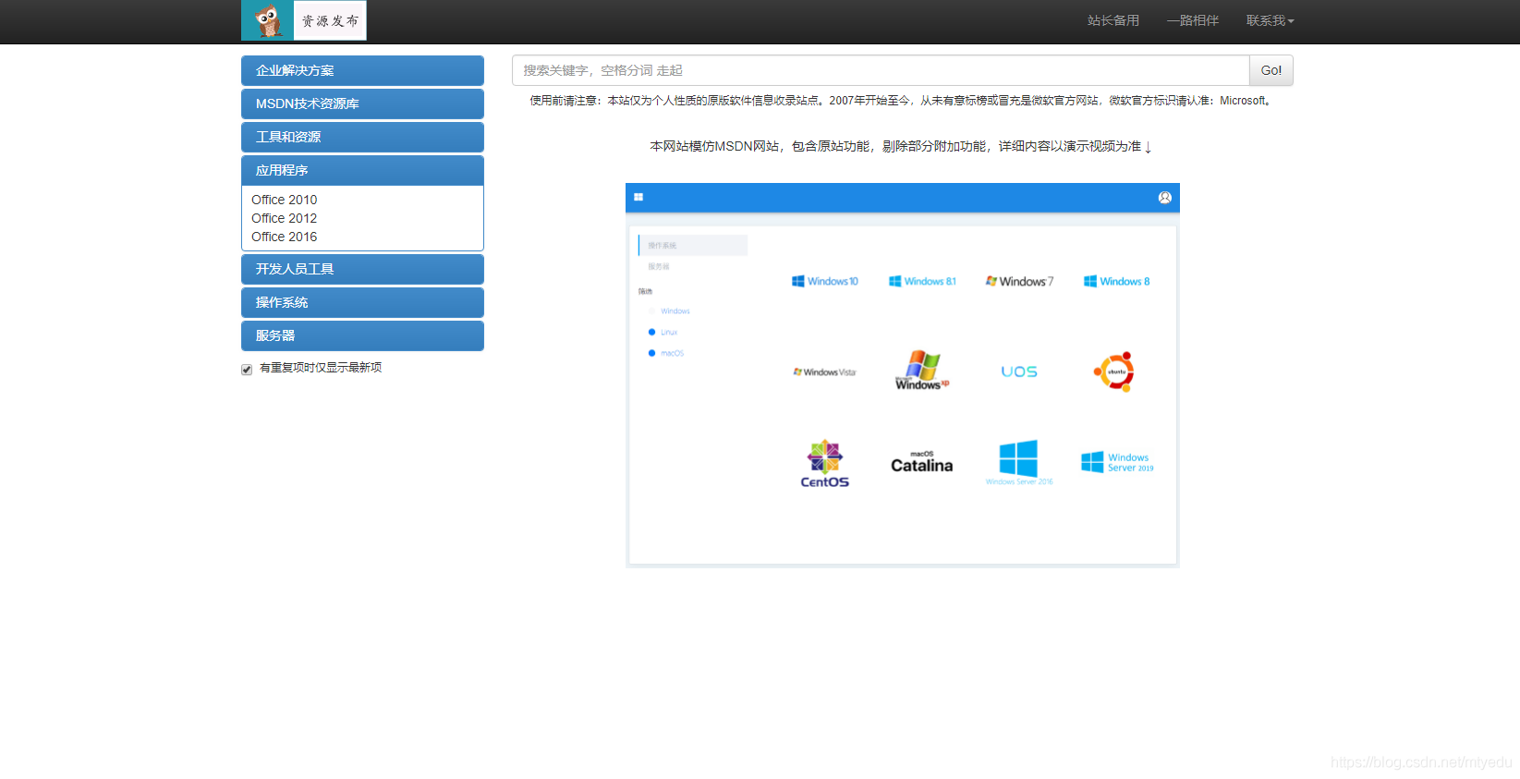
Task: Click the Windows grid icon in preview header
Action: (638, 197)
